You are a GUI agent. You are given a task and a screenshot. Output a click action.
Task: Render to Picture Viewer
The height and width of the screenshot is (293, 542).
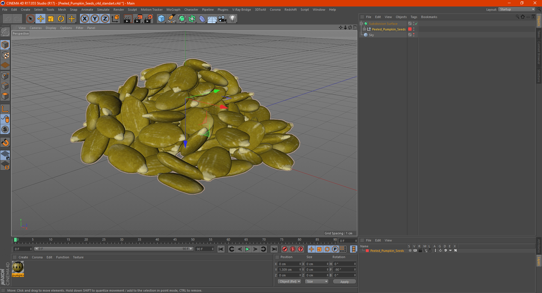(x=138, y=19)
